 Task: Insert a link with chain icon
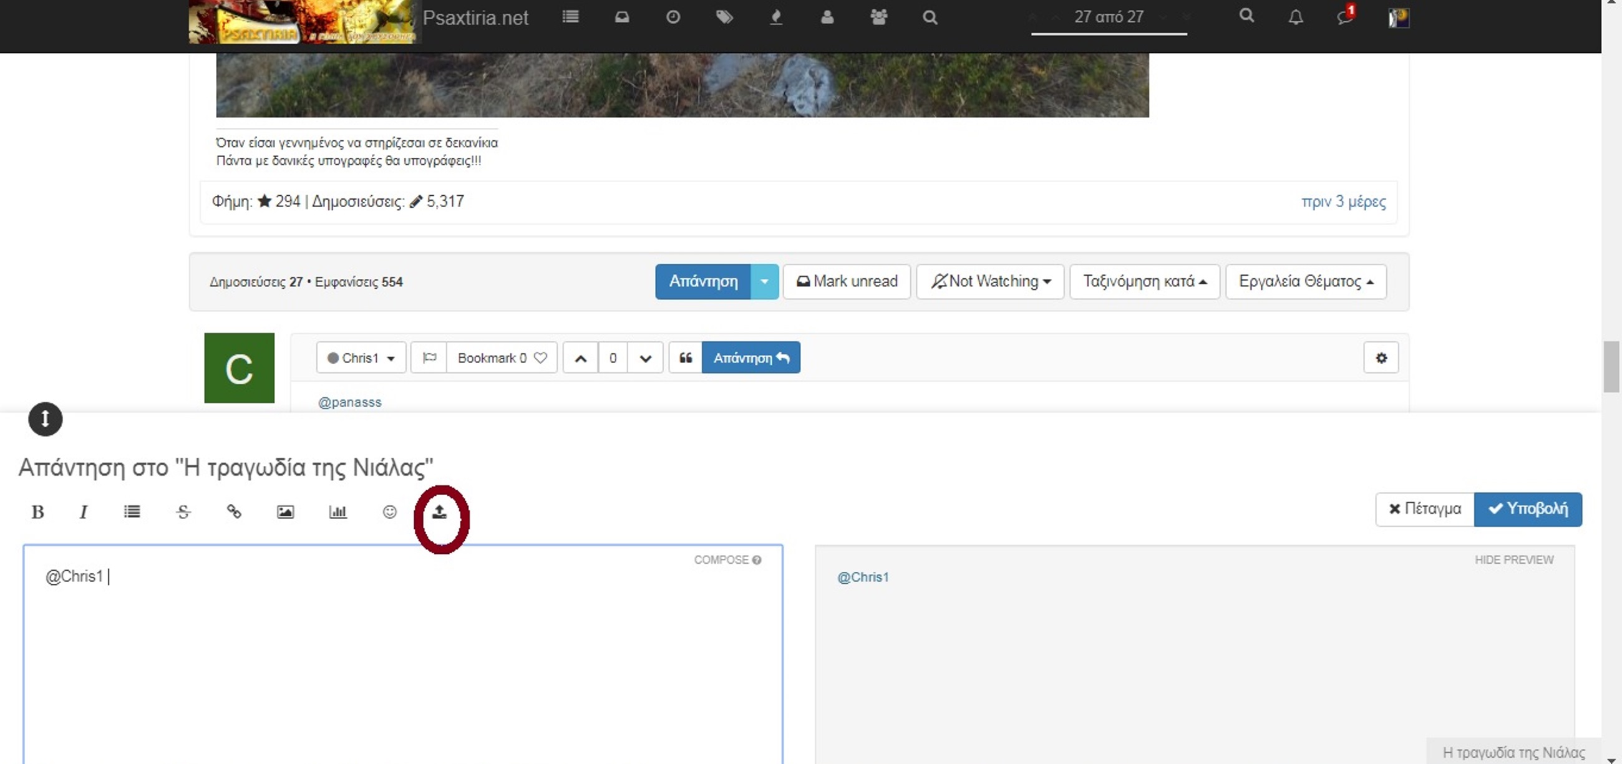click(233, 511)
